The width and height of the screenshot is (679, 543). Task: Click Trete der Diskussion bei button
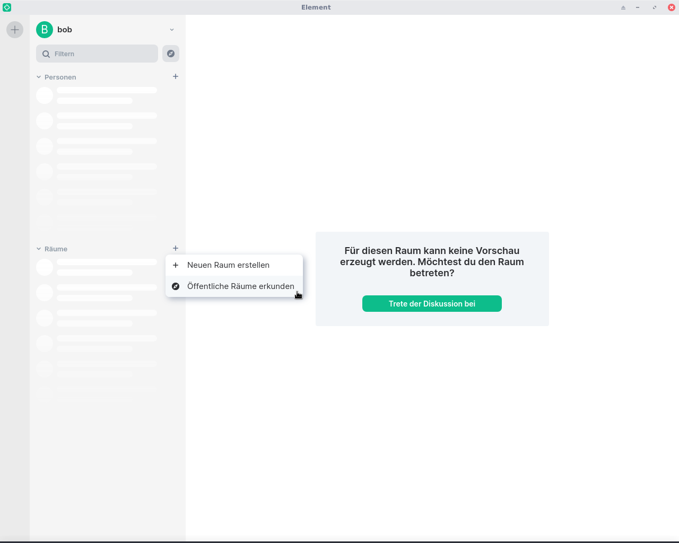(x=432, y=304)
